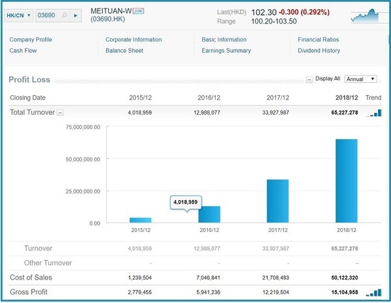
Task: Click the 2018/12 chart bar
Action: (347, 180)
